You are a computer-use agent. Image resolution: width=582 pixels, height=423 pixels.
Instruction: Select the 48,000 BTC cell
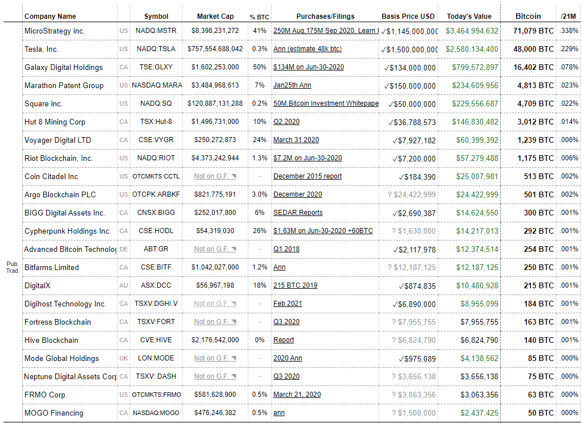(528, 49)
